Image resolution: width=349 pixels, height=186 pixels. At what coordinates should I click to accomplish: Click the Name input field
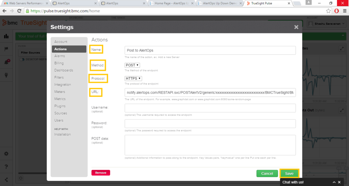[210, 50]
